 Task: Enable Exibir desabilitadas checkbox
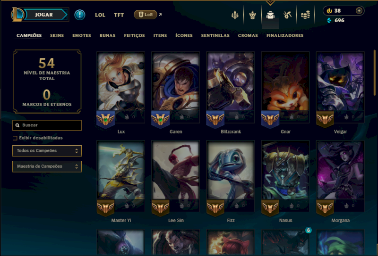15,138
